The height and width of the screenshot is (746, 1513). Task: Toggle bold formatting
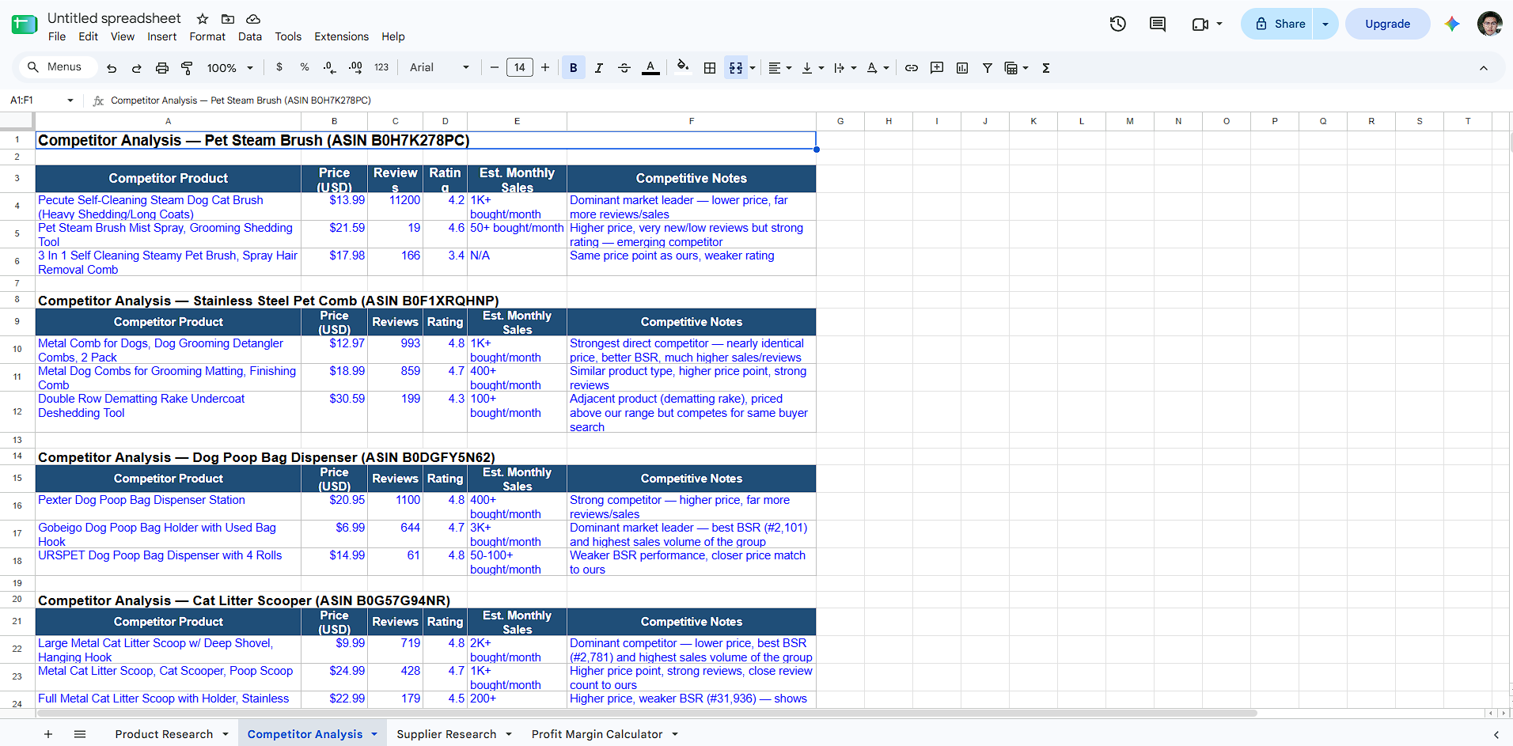(574, 68)
